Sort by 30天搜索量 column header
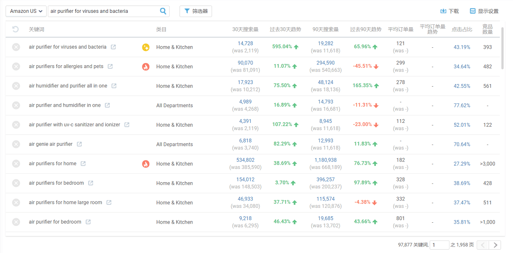The width and height of the screenshot is (513, 253). [245, 29]
